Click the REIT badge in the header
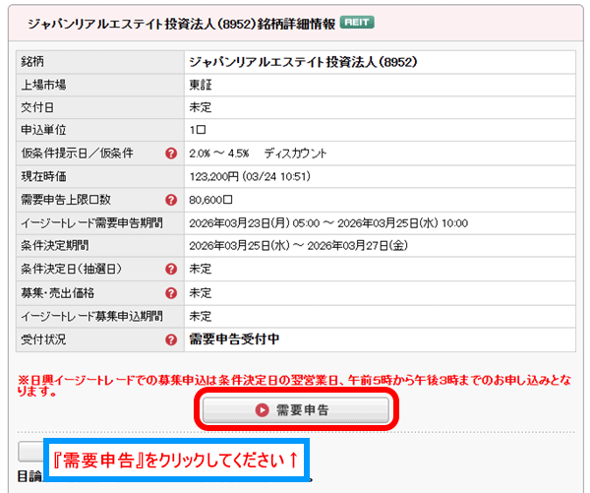Screen dimensions: 590x493 point(357,23)
